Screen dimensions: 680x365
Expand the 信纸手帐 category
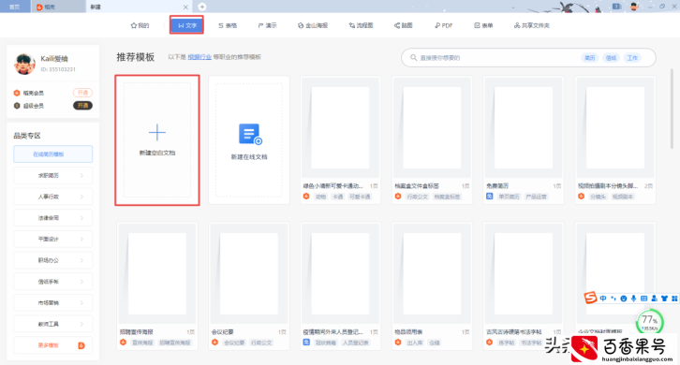click(52, 282)
